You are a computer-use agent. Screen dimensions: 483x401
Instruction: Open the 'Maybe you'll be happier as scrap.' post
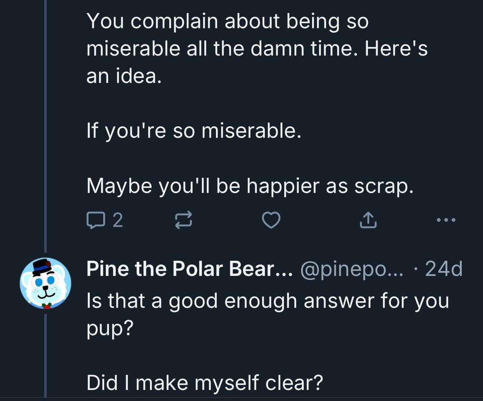tap(250, 186)
